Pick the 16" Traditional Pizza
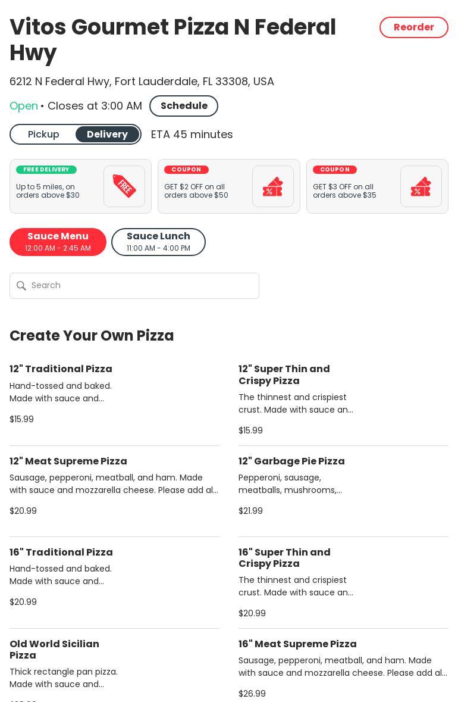This screenshot has width=458, height=702. click(61, 553)
